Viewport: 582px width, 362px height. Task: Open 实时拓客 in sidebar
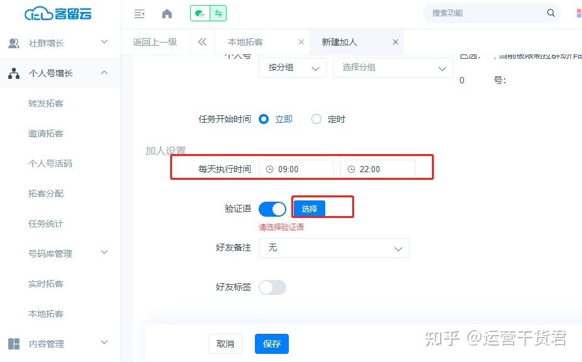46,284
